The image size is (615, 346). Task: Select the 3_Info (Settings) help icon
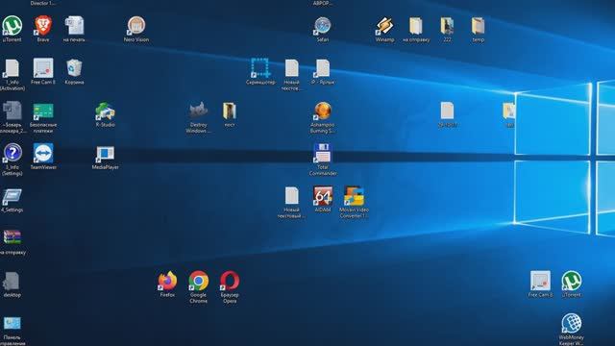[x=12, y=153]
